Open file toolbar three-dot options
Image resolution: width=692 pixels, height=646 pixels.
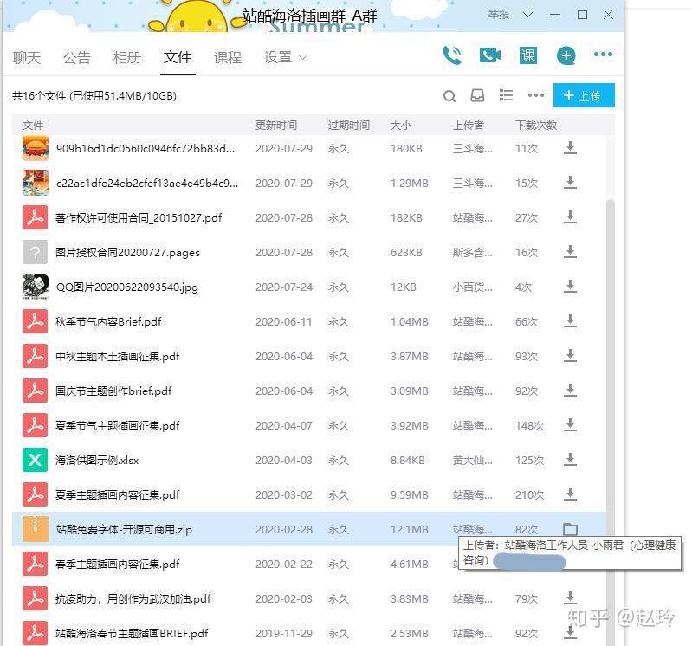[535, 95]
